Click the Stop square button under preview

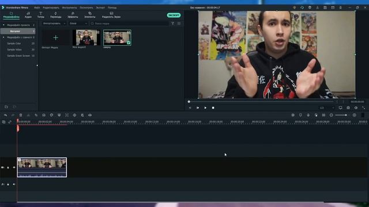click(x=213, y=108)
